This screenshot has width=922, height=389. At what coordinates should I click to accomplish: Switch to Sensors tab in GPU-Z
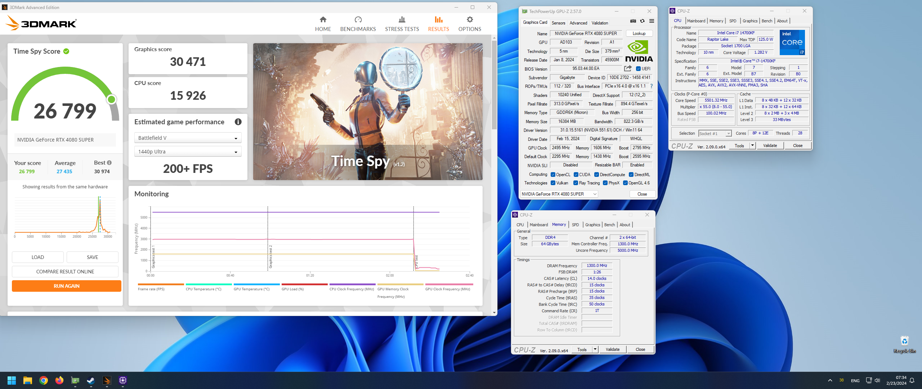(x=558, y=23)
